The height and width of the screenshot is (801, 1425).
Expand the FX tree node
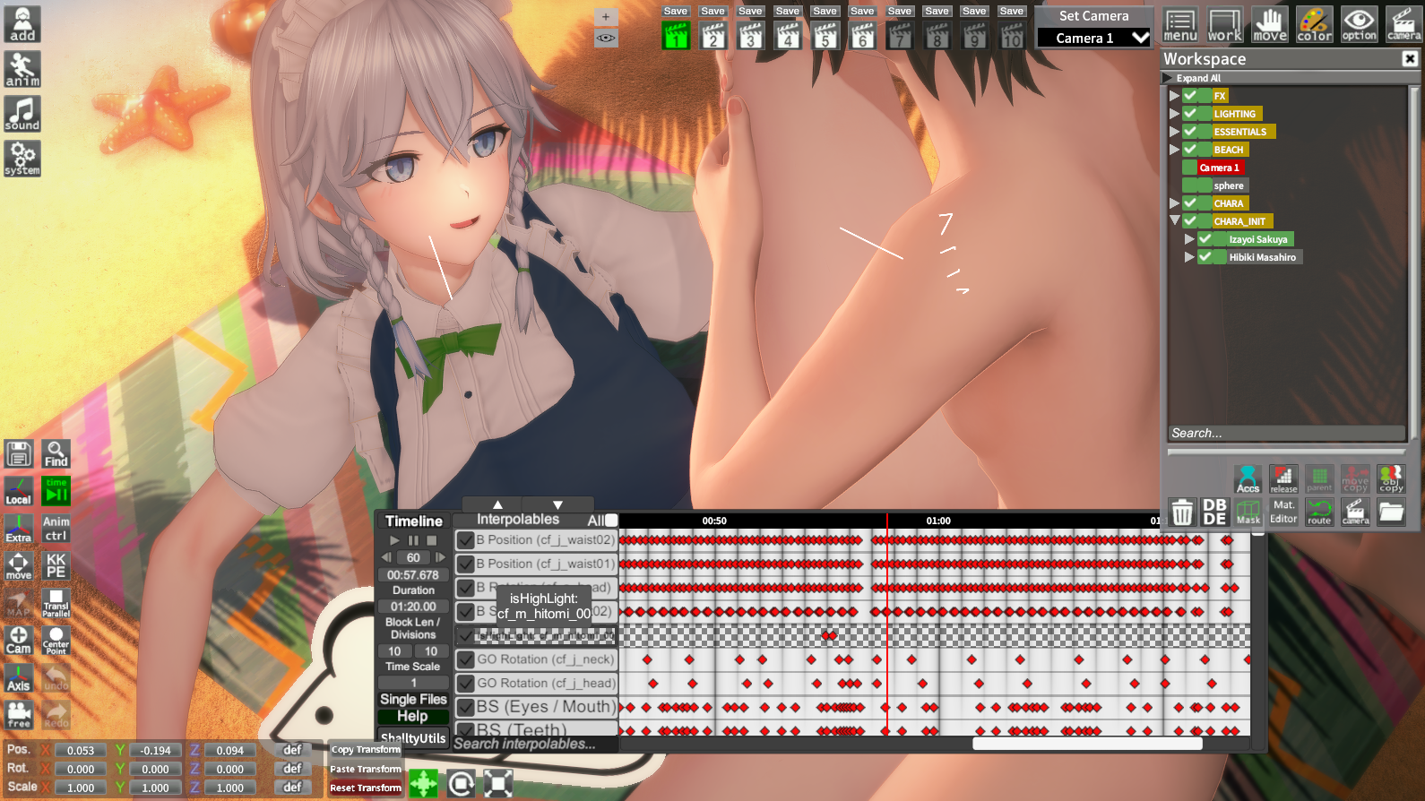(x=1174, y=96)
